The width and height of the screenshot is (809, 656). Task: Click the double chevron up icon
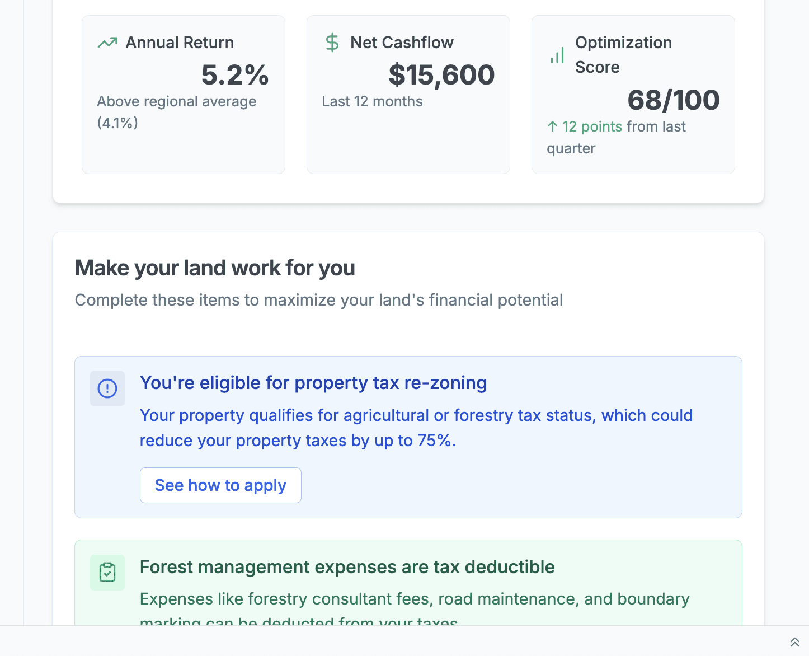(x=794, y=642)
